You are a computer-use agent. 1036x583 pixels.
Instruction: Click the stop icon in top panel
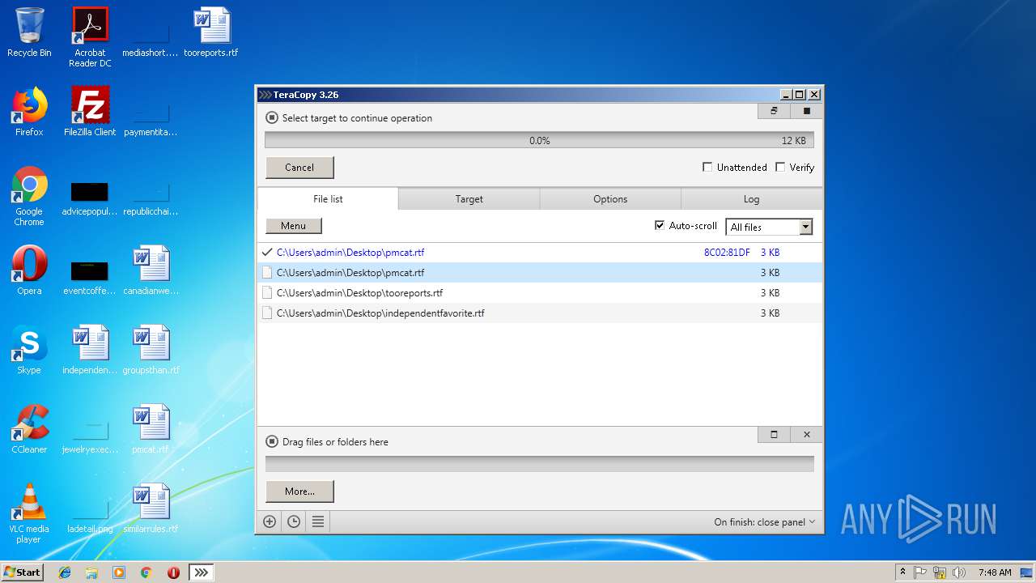pyautogui.click(x=806, y=111)
